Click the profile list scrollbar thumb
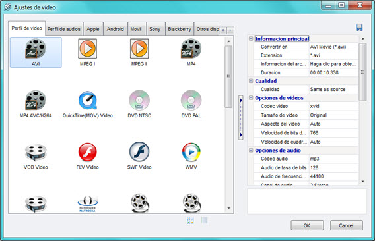 point(228,76)
